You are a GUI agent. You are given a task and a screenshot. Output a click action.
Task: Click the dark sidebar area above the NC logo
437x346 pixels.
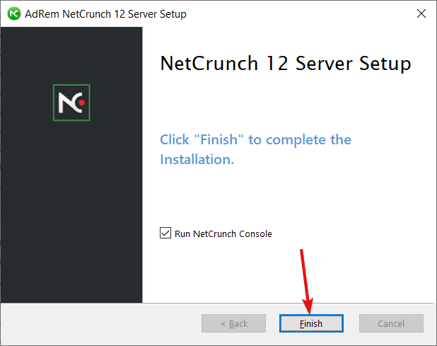(71, 55)
